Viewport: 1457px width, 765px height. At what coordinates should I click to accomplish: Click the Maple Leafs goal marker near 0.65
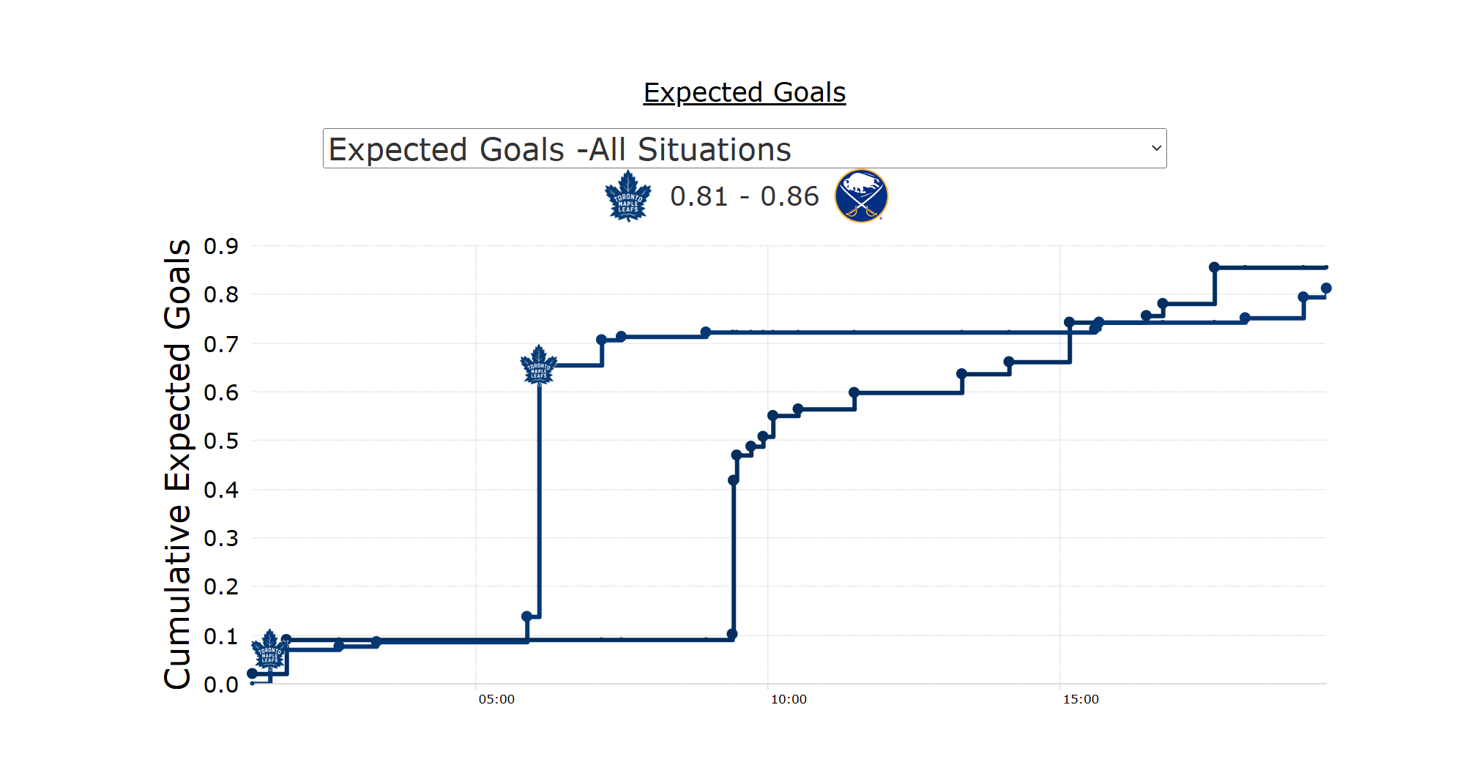539,365
